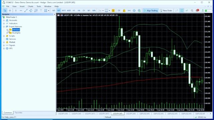The height and width of the screenshot is (120, 214).
Task: Switch to H1 timeframe
Action: (74, 11)
